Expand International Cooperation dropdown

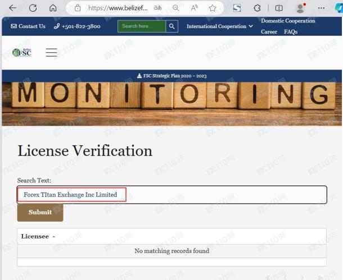click(219, 26)
